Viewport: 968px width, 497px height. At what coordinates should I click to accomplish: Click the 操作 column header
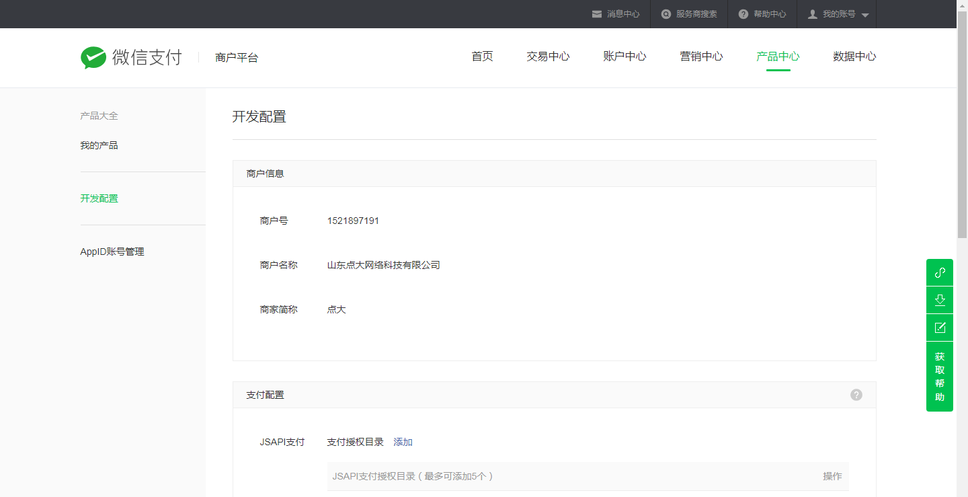click(832, 476)
